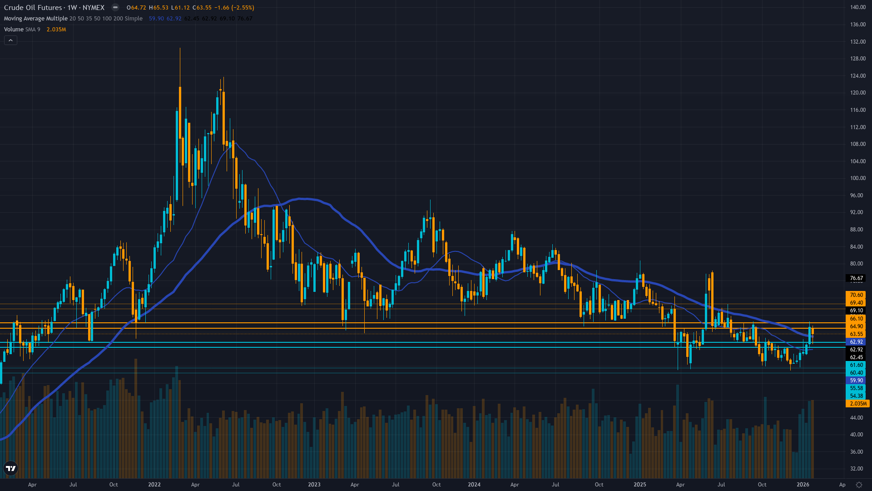
Task: Click the orange 64.90 price level label
Action: (x=856, y=326)
